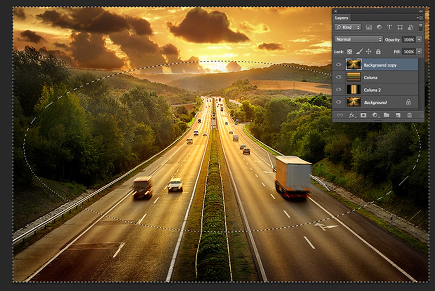
Task: Click the 'Fill:' label
Action: 397,52
